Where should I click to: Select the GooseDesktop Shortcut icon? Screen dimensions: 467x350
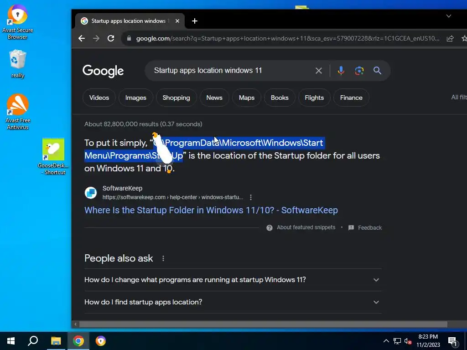[53, 157]
